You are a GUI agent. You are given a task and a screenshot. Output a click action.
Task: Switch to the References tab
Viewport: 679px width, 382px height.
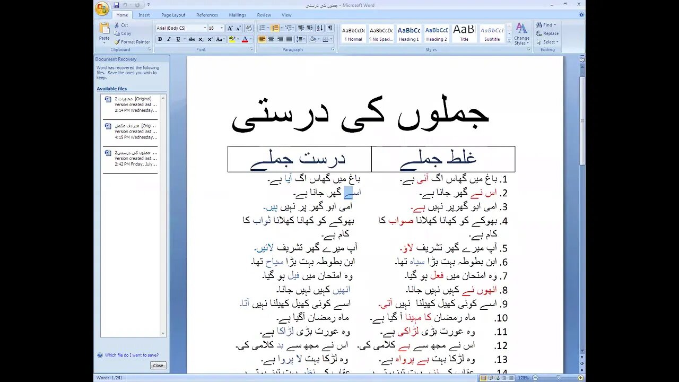(207, 15)
